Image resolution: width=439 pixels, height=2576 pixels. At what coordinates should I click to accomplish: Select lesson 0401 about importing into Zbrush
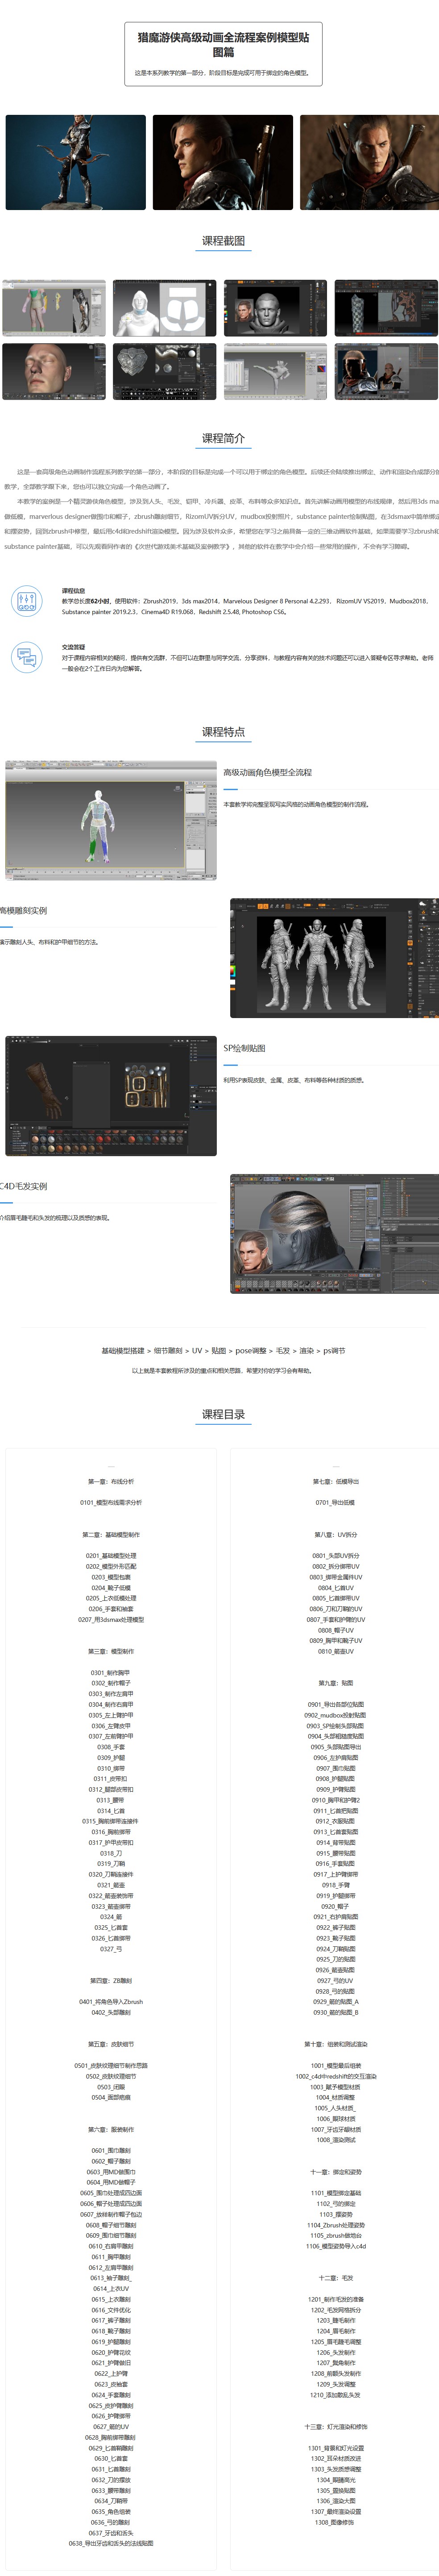click(111, 2002)
